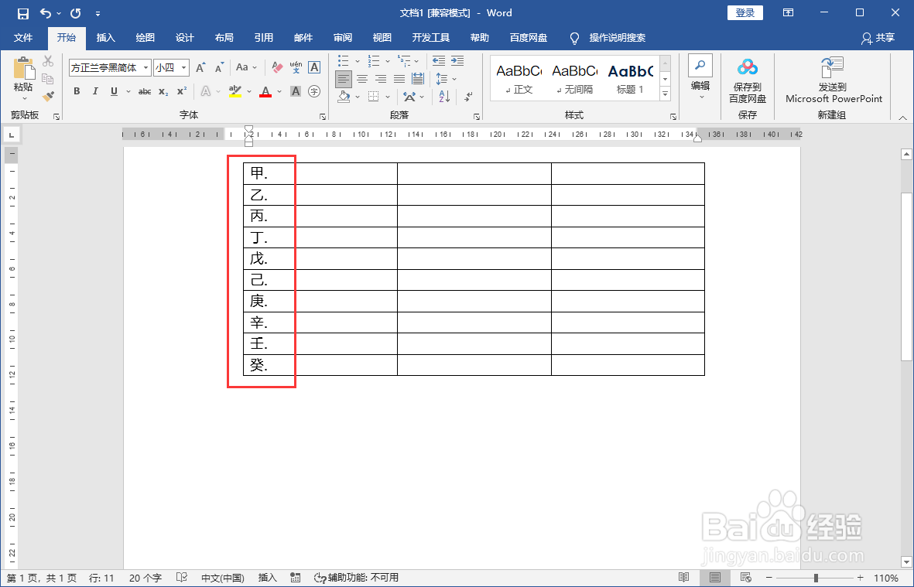Select the center alignment icon
This screenshot has height=587, width=914.
pos(362,78)
